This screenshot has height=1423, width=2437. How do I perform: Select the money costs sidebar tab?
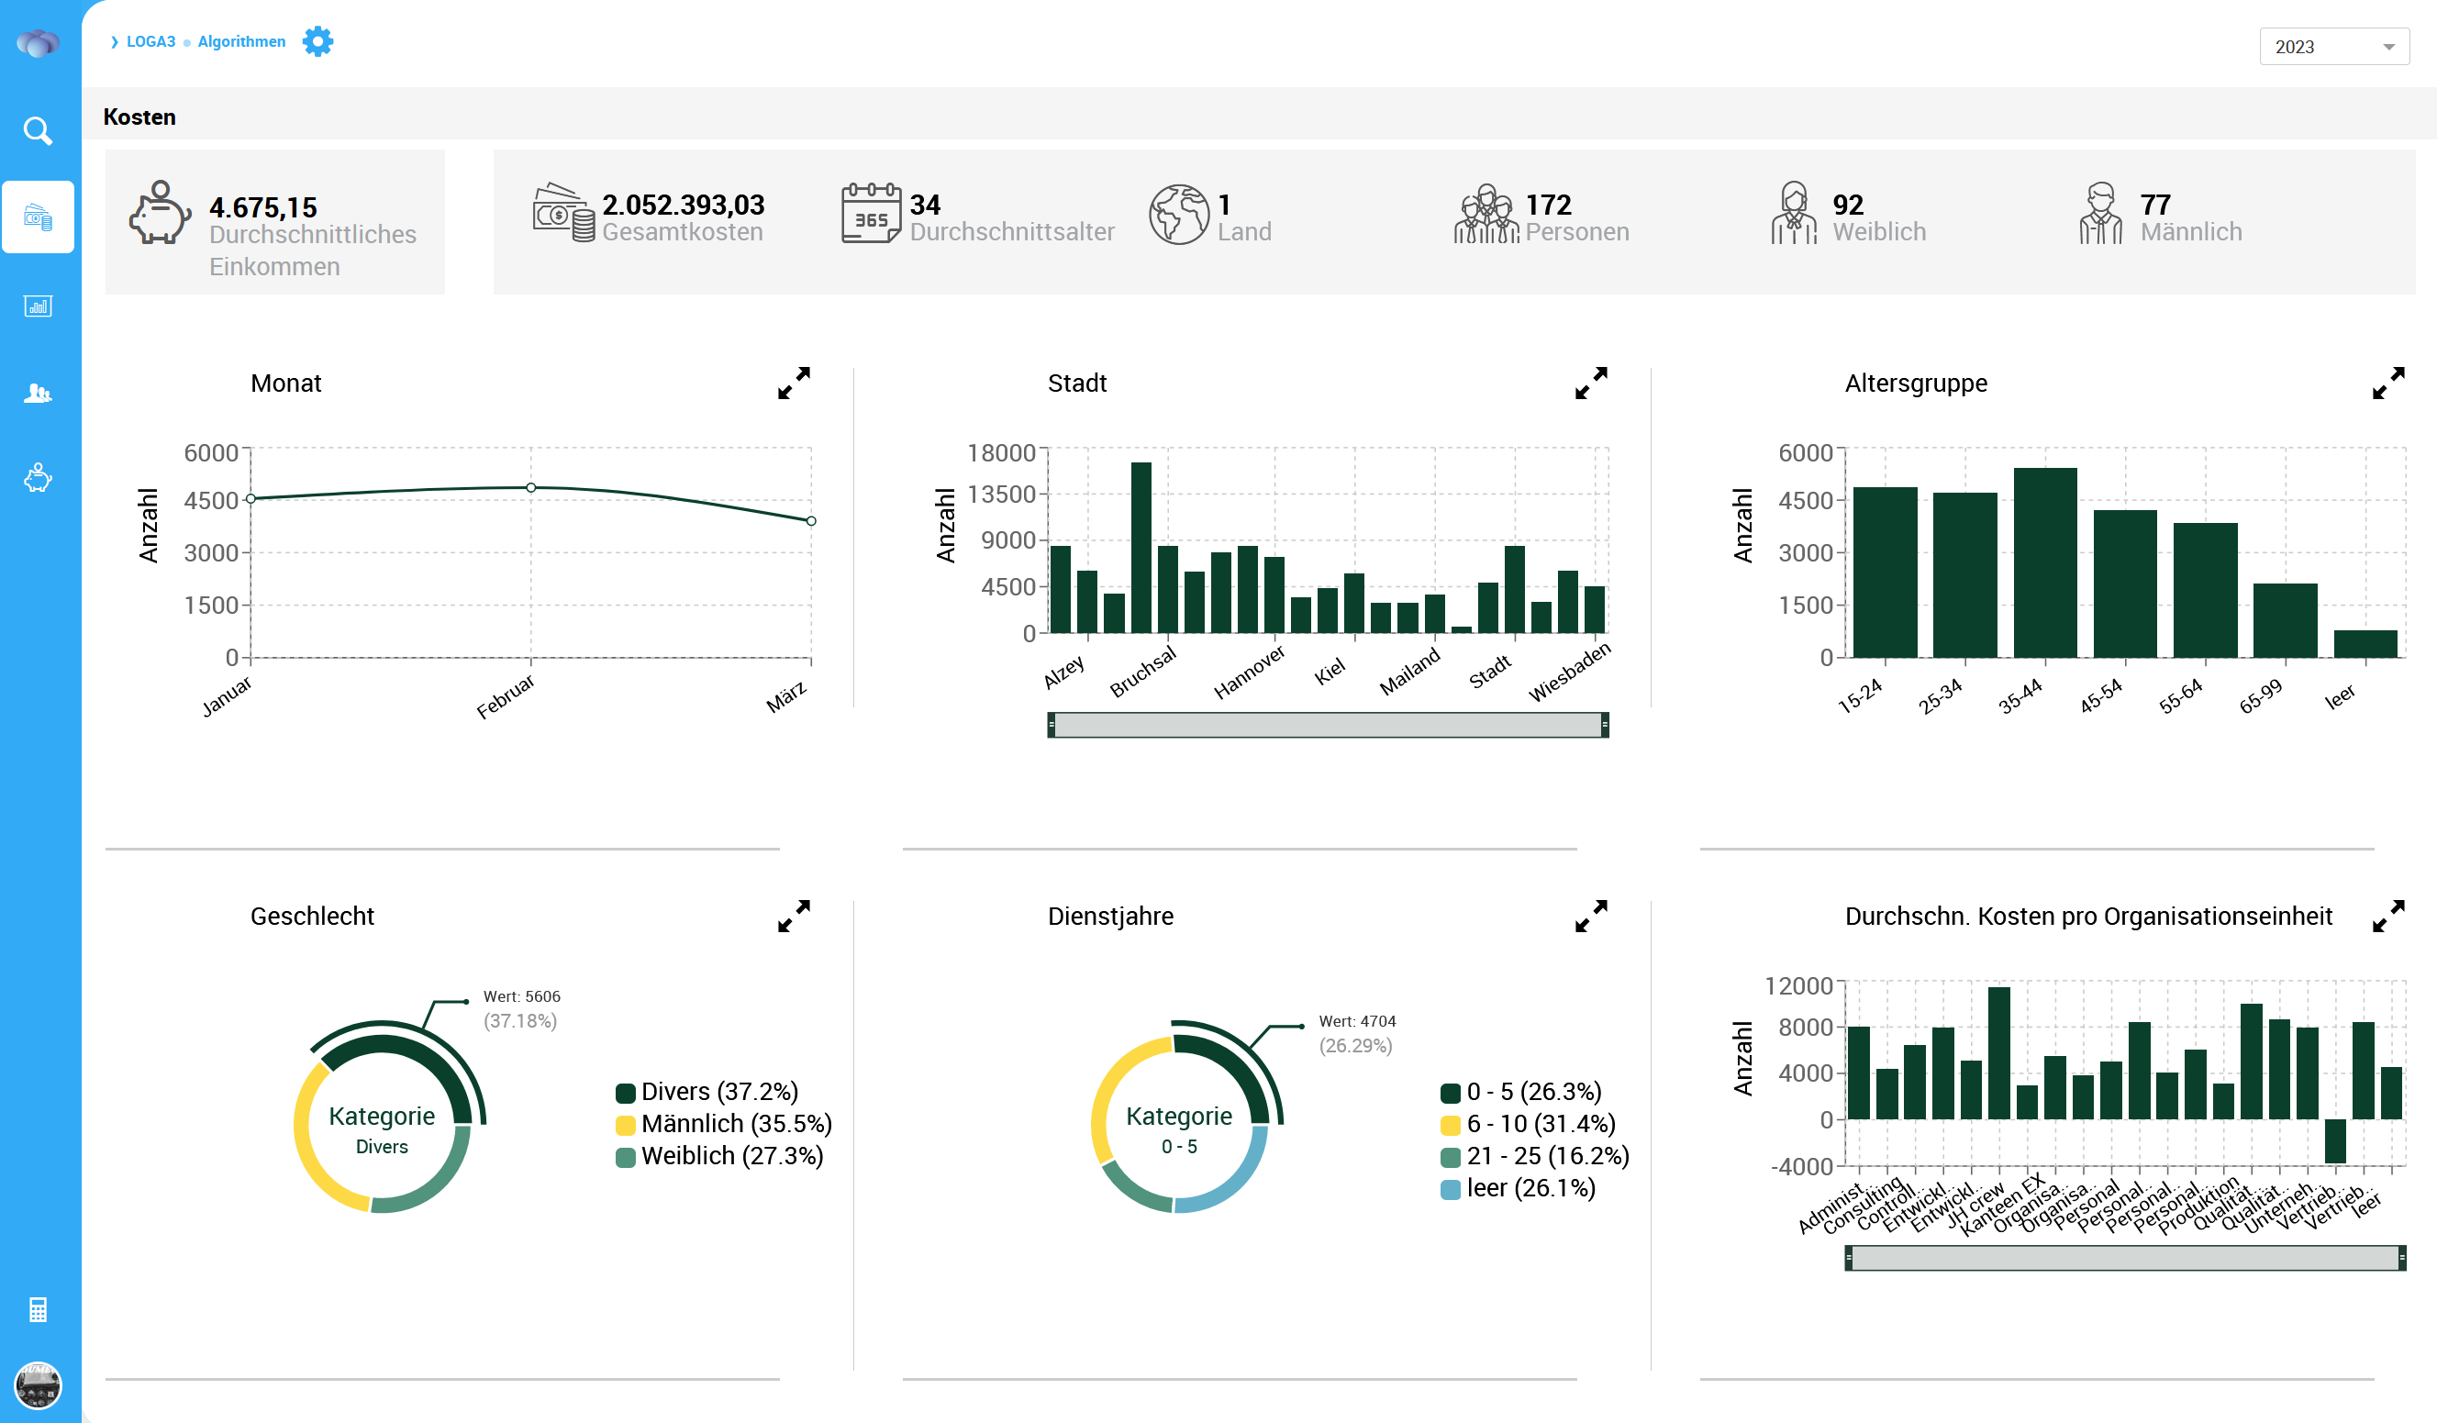click(38, 217)
